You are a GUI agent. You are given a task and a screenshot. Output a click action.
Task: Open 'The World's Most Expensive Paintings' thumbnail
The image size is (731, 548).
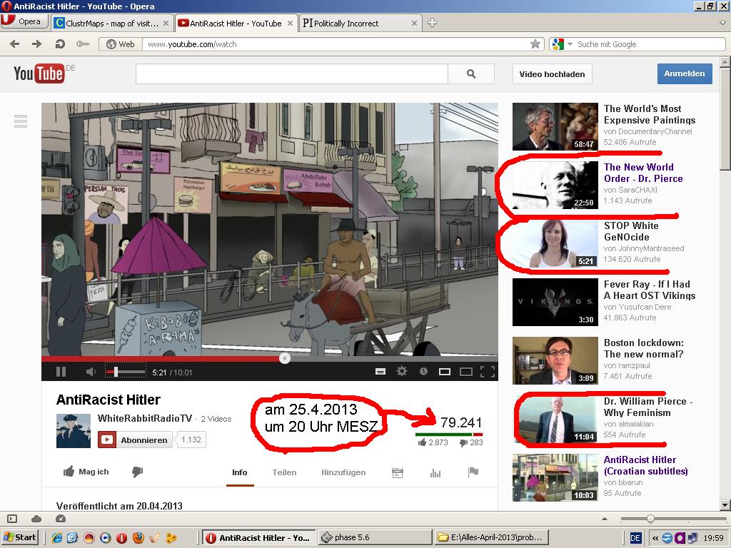[x=555, y=127]
